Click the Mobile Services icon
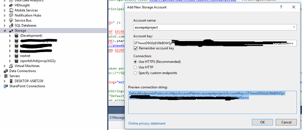 (11, 10)
